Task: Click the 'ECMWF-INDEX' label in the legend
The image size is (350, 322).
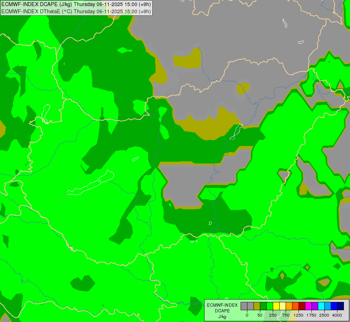Action: 222,305
